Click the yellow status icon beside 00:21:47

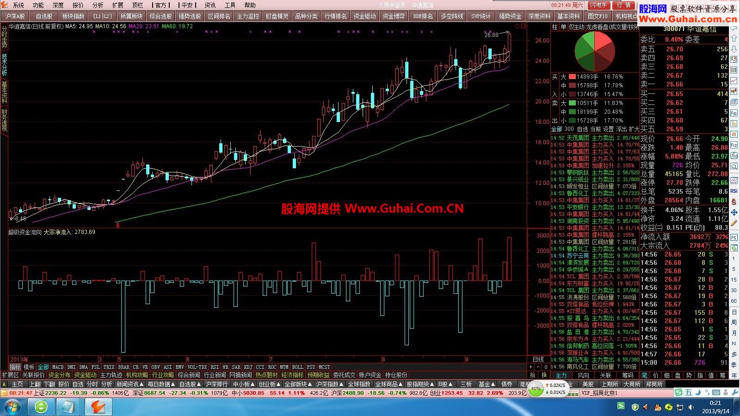pos(5,393)
